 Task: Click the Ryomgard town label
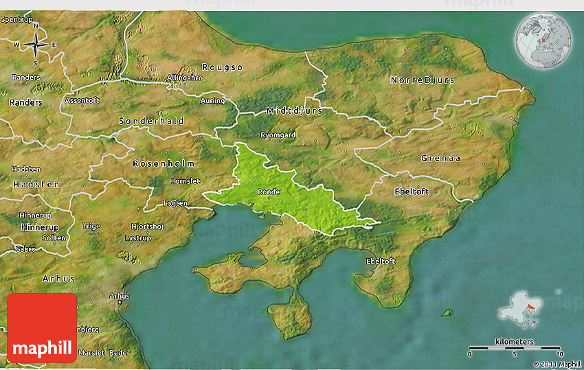pos(278,135)
